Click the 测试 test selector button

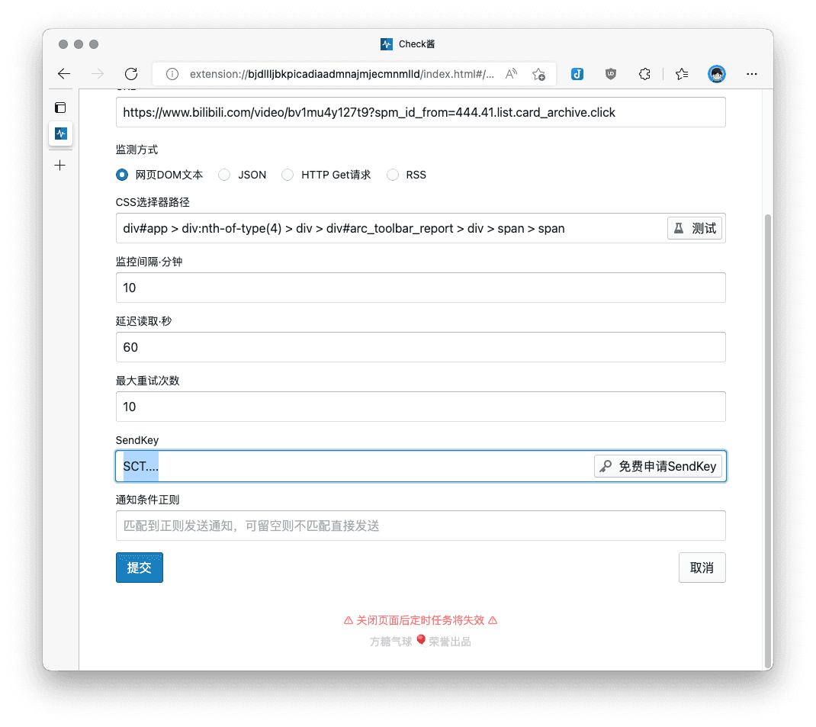pos(694,228)
